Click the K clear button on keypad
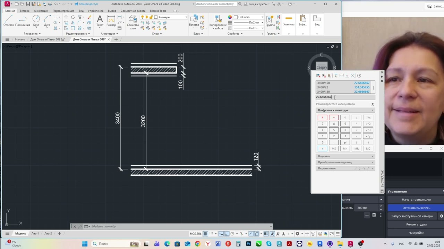 point(322,118)
